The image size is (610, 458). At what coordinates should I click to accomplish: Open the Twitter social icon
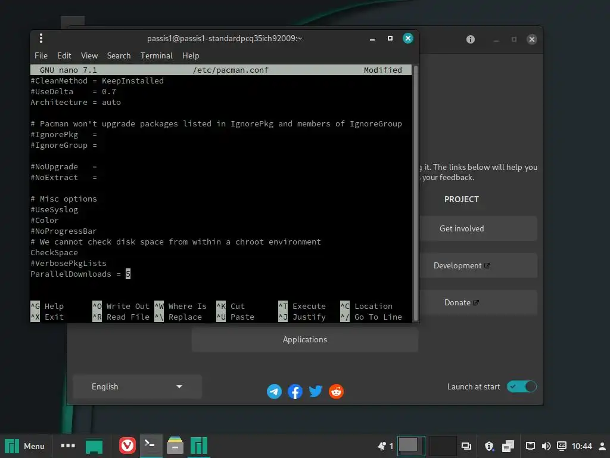pos(316,391)
